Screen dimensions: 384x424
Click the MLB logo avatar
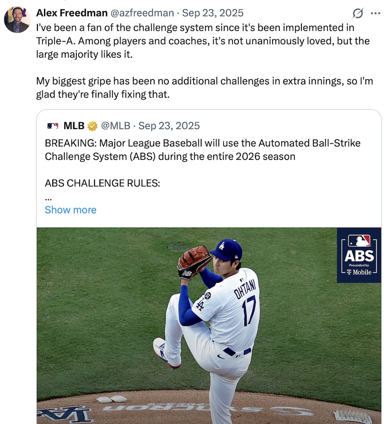click(53, 126)
